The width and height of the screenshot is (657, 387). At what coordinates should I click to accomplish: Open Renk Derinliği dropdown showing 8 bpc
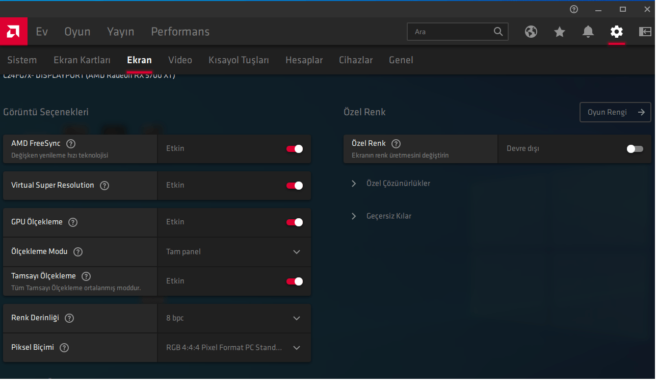[234, 318]
